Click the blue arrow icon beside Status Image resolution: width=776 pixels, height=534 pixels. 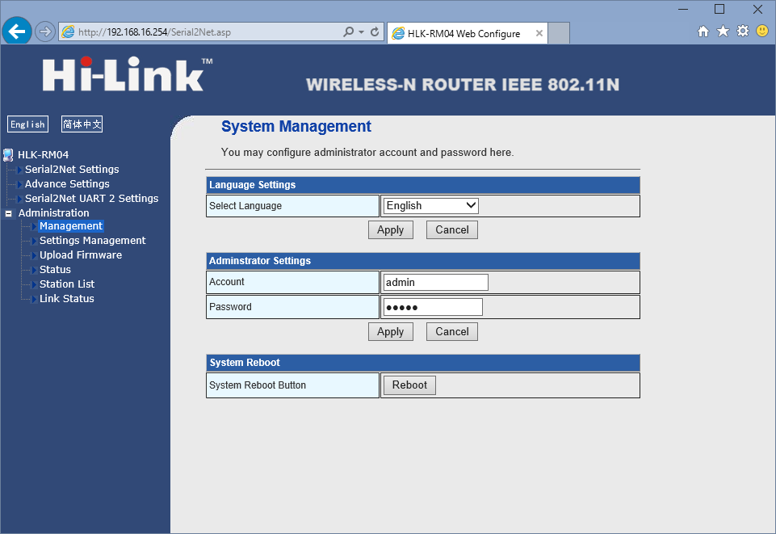[x=34, y=270]
